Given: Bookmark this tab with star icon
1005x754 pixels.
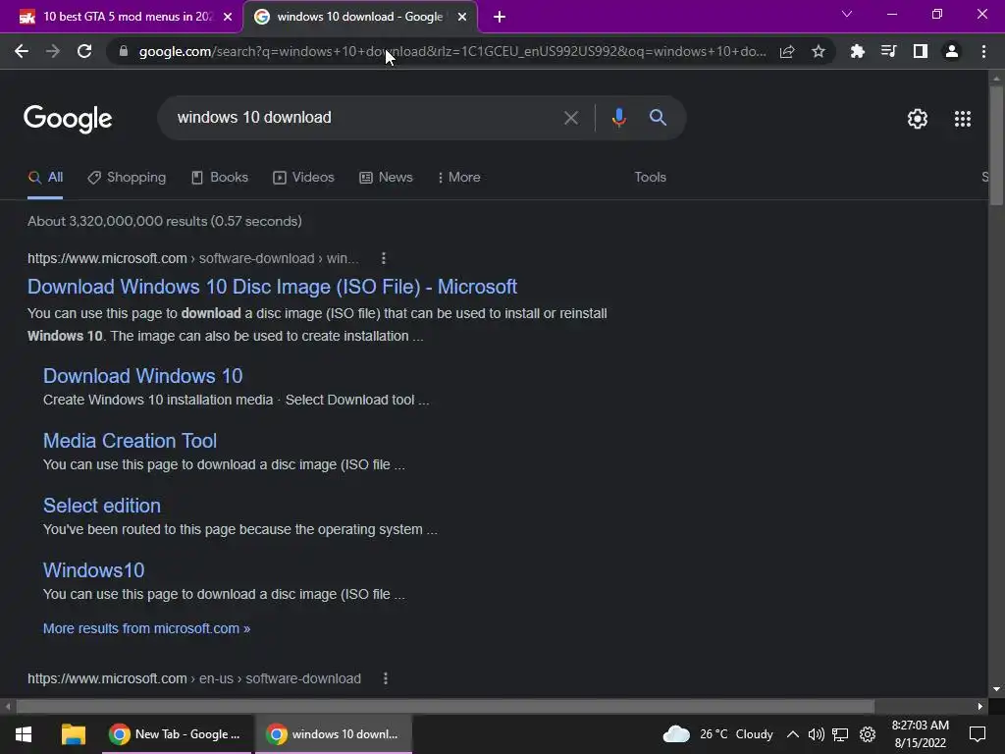Looking at the screenshot, I should point(818,51).
